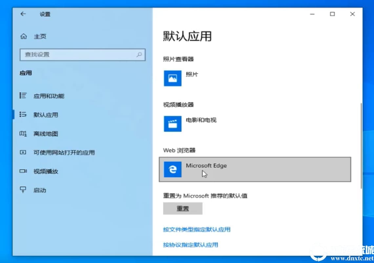Select 默认应用 in the sidebar
The height and width of the screenshot is (263, 374).
point(46,115)
